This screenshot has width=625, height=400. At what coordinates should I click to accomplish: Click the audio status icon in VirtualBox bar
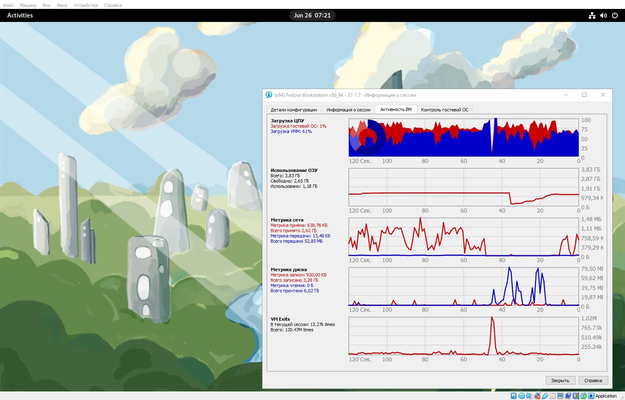pyautogui.click(x=529, y=396)
